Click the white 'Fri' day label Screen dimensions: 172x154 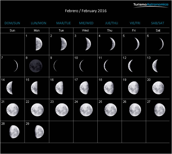[134, 30]
